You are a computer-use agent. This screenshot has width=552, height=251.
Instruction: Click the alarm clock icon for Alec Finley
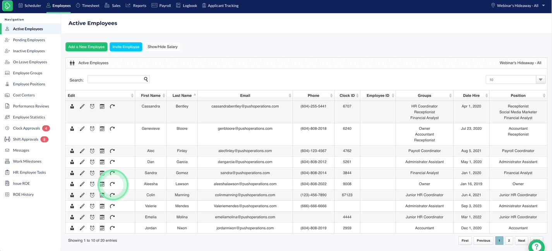pos(92,151)
